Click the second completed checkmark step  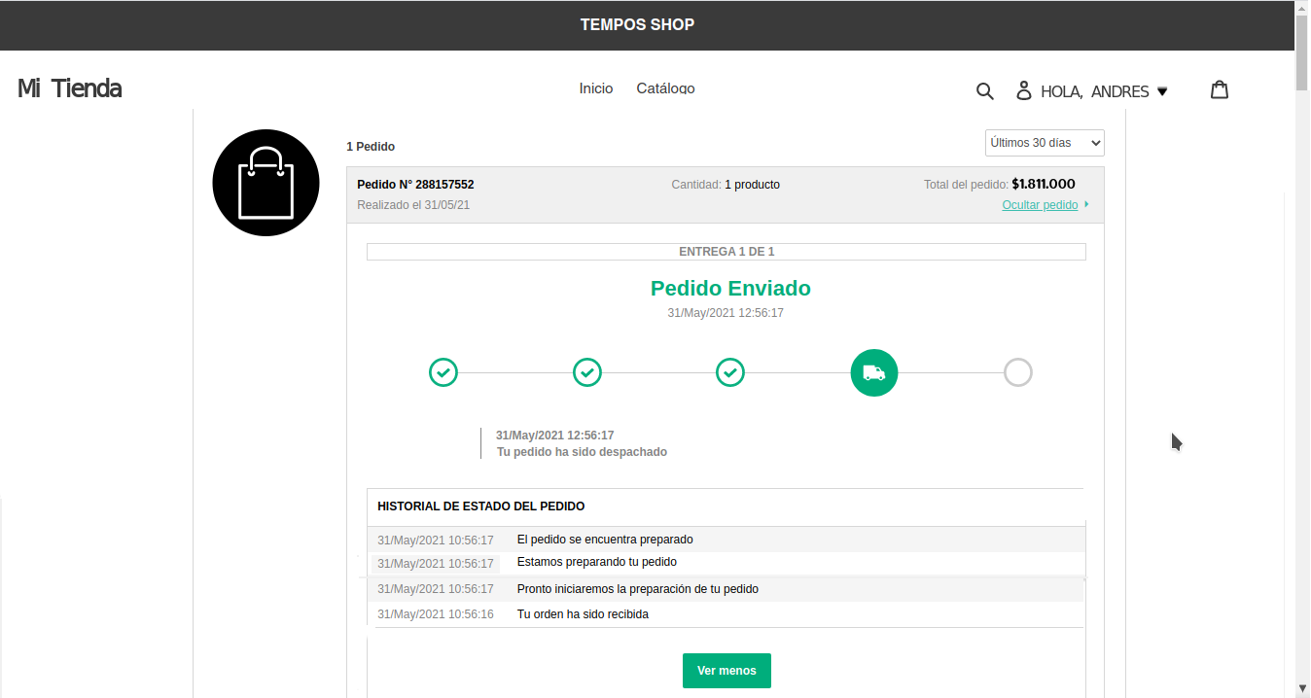586,372
